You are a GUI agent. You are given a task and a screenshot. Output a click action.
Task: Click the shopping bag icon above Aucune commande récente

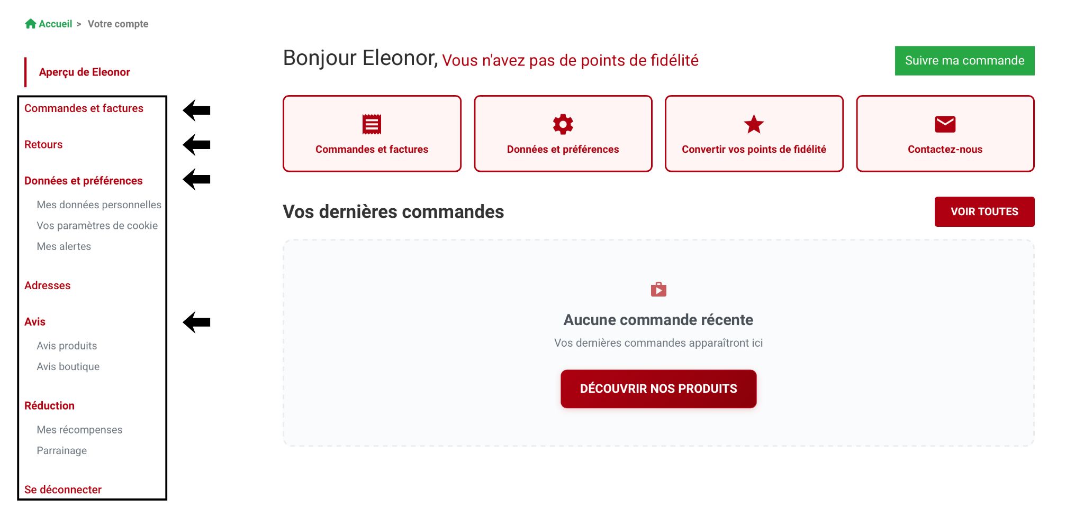tap(658, 289)
